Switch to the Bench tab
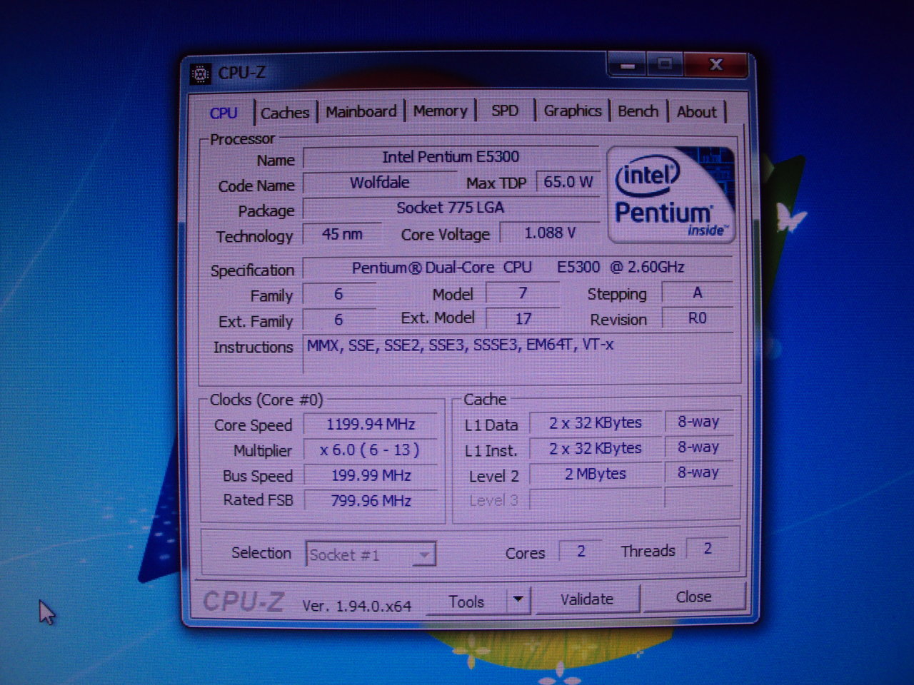The width and height of the screenshot is (914, 685). tap(638, 111)
